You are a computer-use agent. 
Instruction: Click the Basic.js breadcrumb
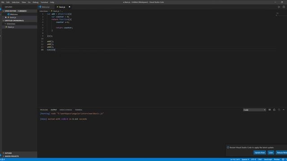coord(56,11)
